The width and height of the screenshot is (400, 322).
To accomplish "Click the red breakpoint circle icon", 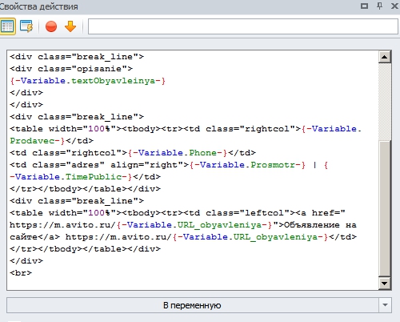I will 51,26.
